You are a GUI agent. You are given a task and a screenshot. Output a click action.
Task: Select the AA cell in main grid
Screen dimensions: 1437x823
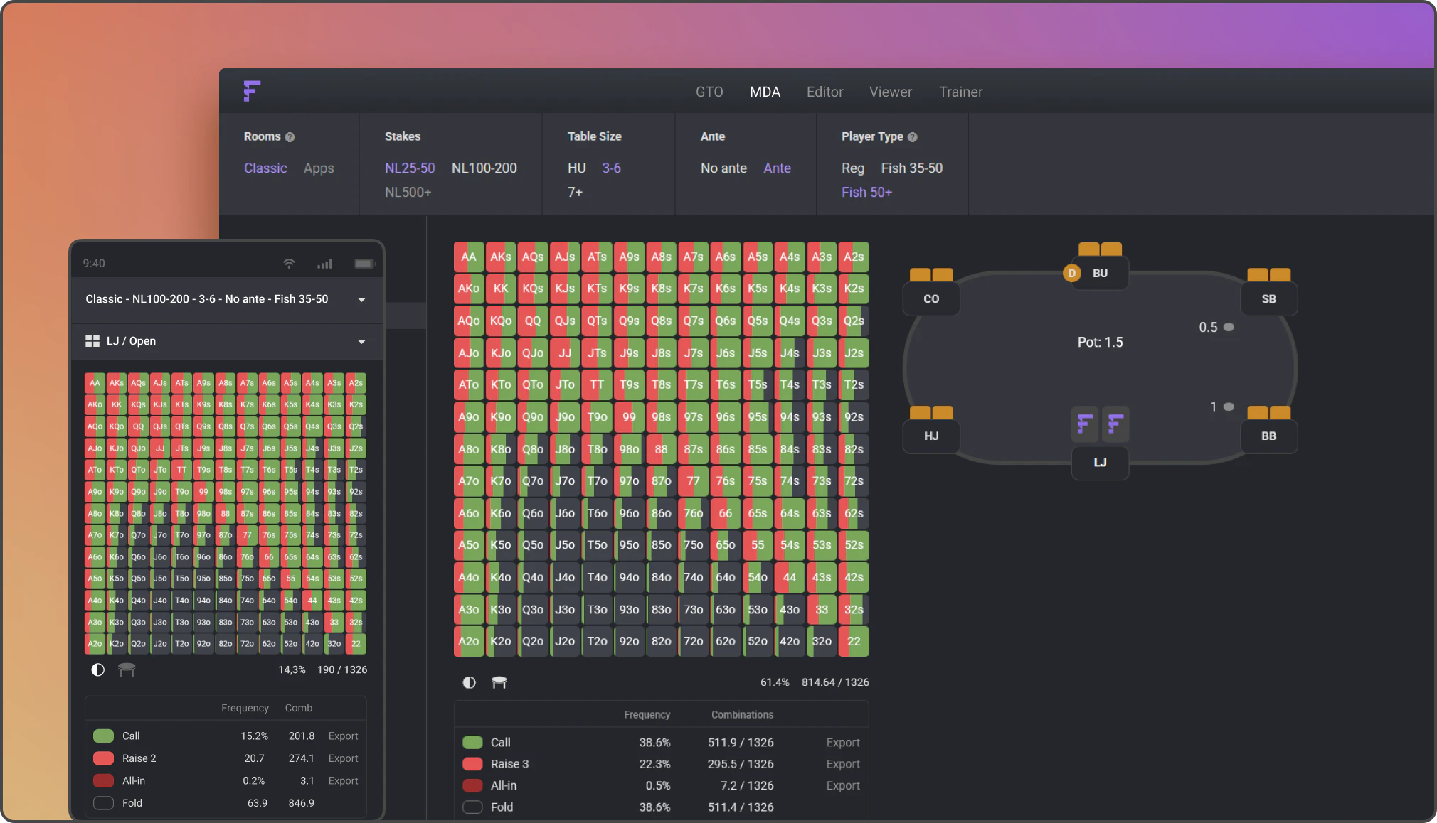click(469, 257)
